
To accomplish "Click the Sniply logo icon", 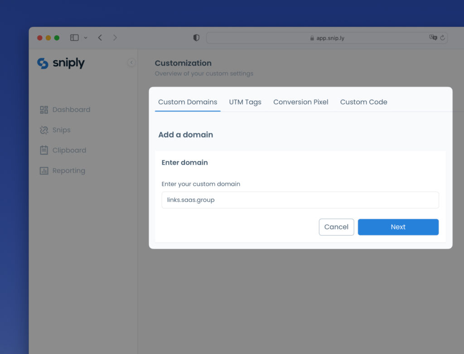I will [x=43, y=63].
